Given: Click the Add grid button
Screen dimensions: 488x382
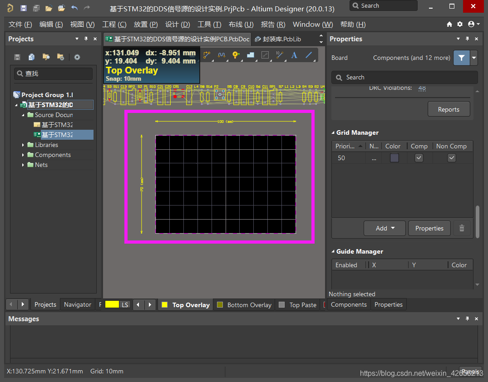Looking at the screenshot, I should point(384,228).
